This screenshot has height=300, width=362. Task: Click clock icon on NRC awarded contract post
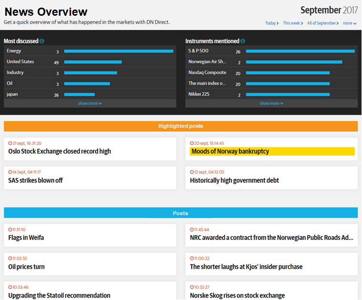point(192,230)
